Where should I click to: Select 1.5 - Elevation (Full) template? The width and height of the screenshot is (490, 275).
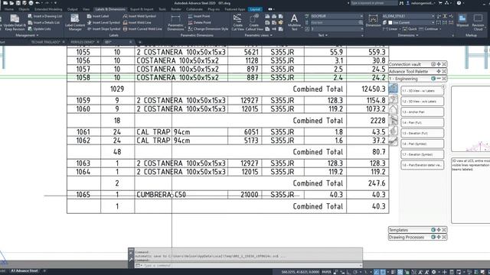pyautogui.click(x=422, y=133)
